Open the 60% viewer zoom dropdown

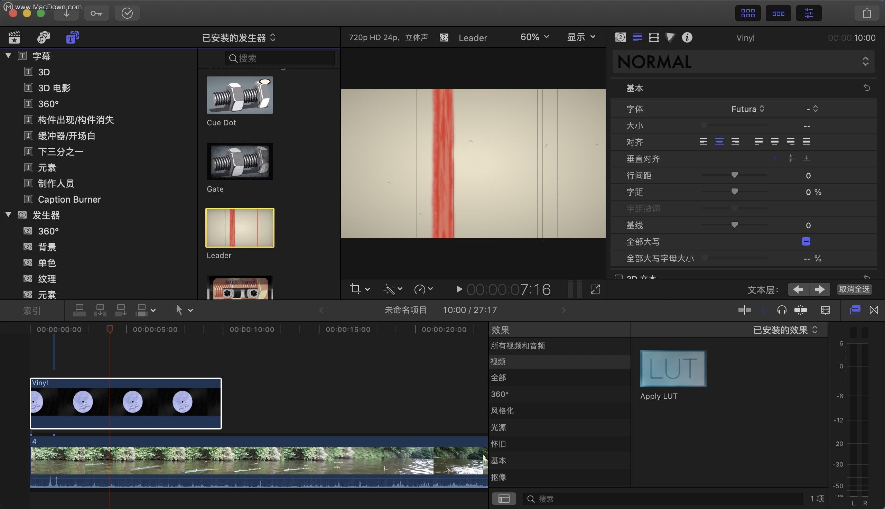tap(534, 37)
